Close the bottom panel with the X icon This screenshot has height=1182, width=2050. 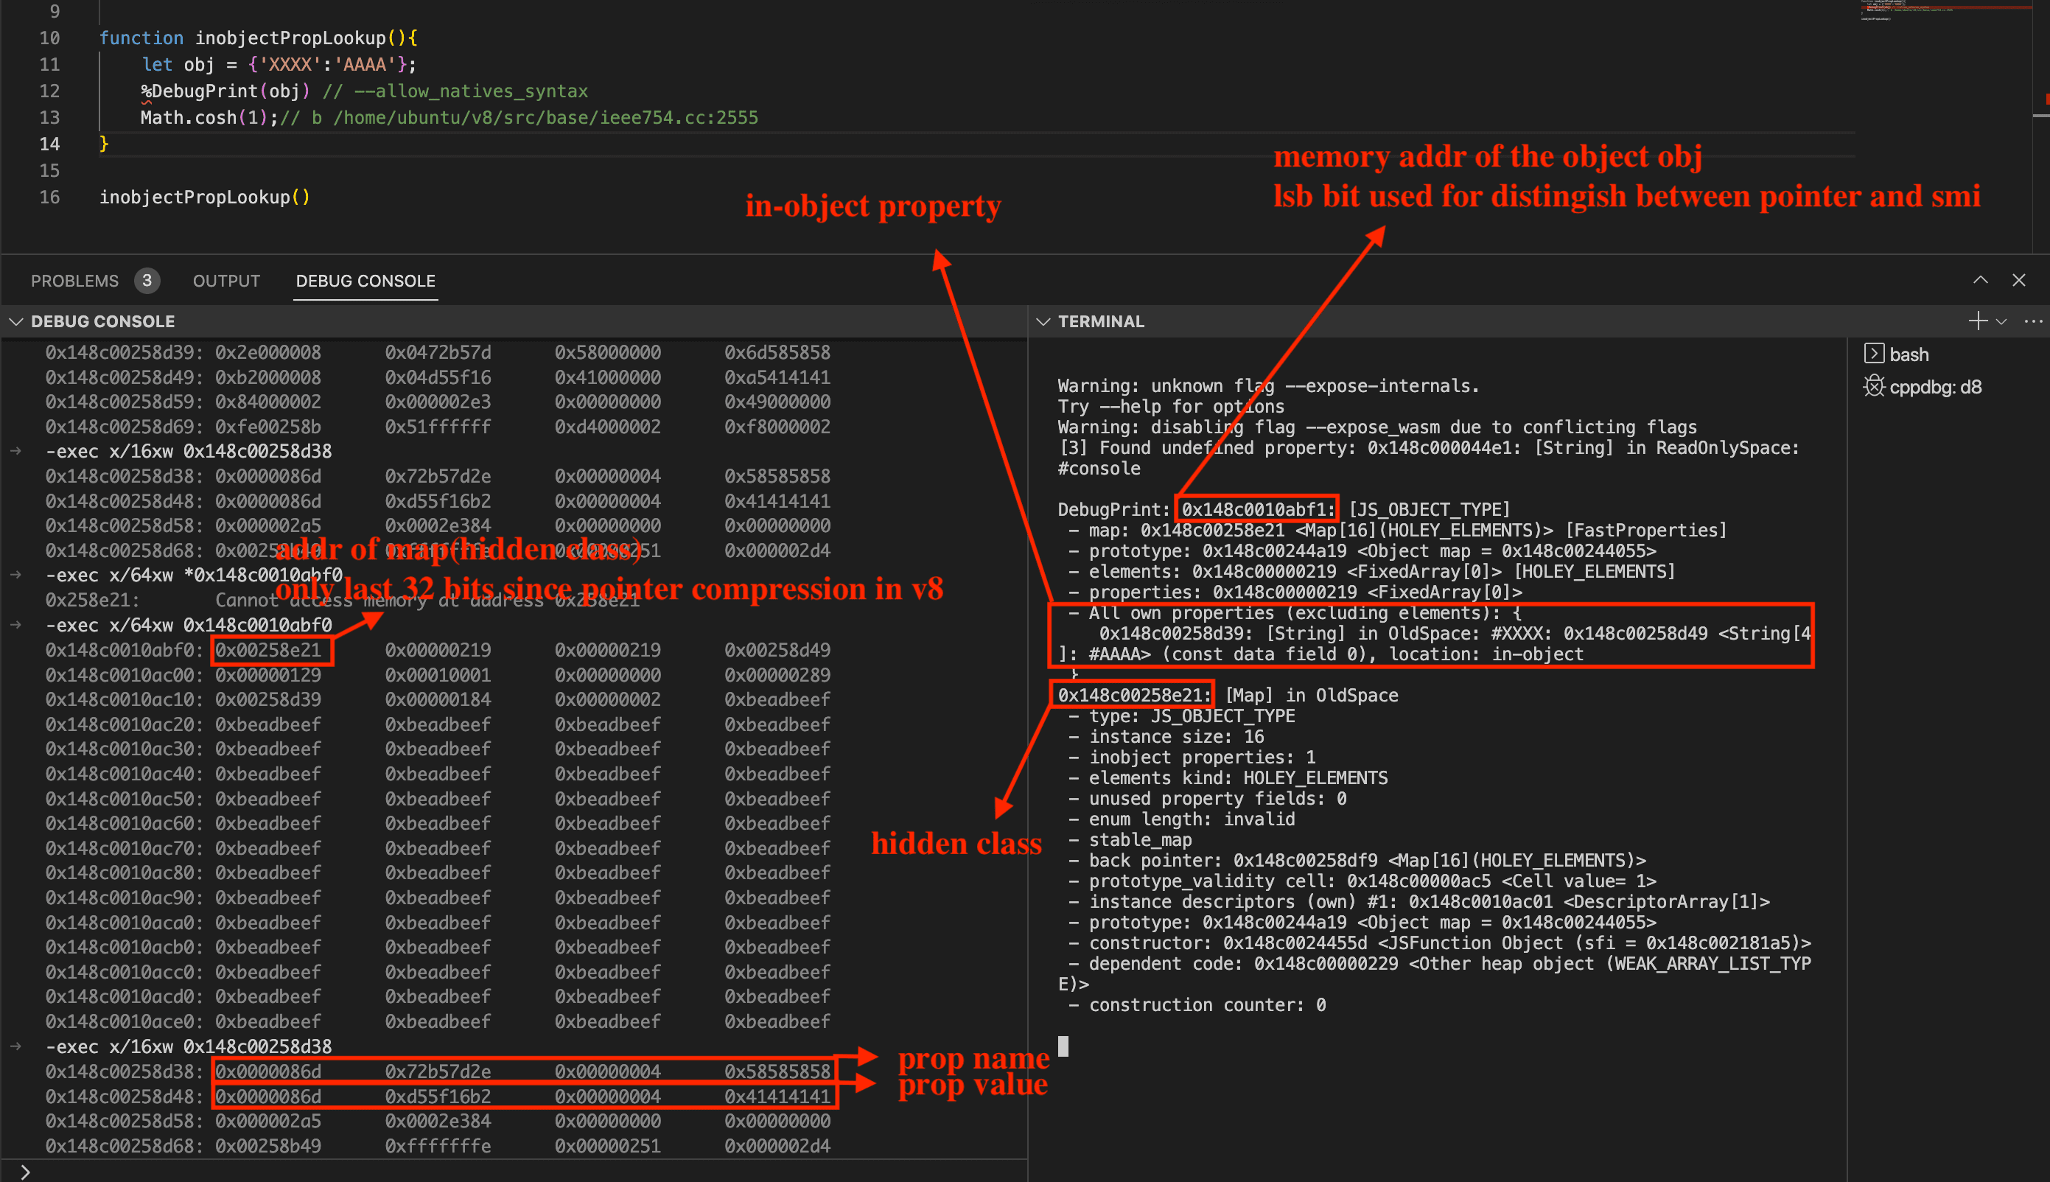pyautogui.click(x=2018, y=280)
